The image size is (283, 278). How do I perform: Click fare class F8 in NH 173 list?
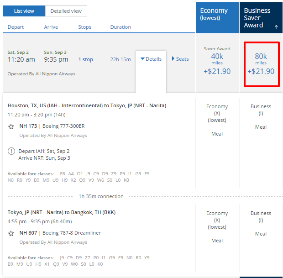click(x=63, y=173)
